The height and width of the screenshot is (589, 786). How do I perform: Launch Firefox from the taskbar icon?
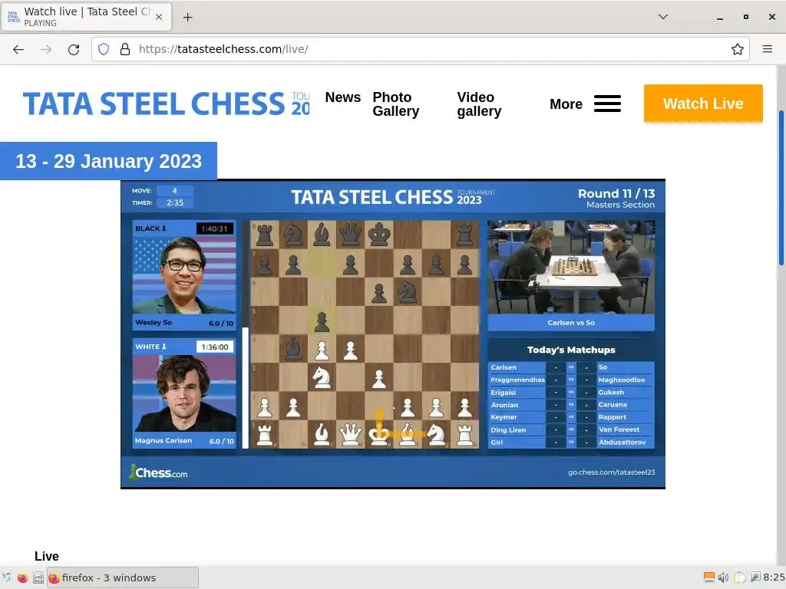click(22, 578)
